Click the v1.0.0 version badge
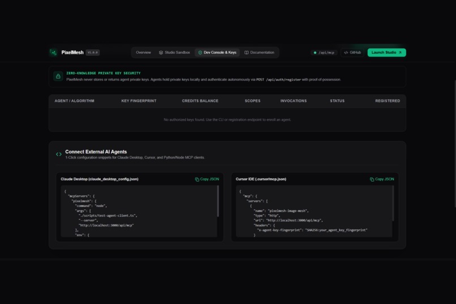The width and height of the screenshot is (456, 304). click(93, 52)
